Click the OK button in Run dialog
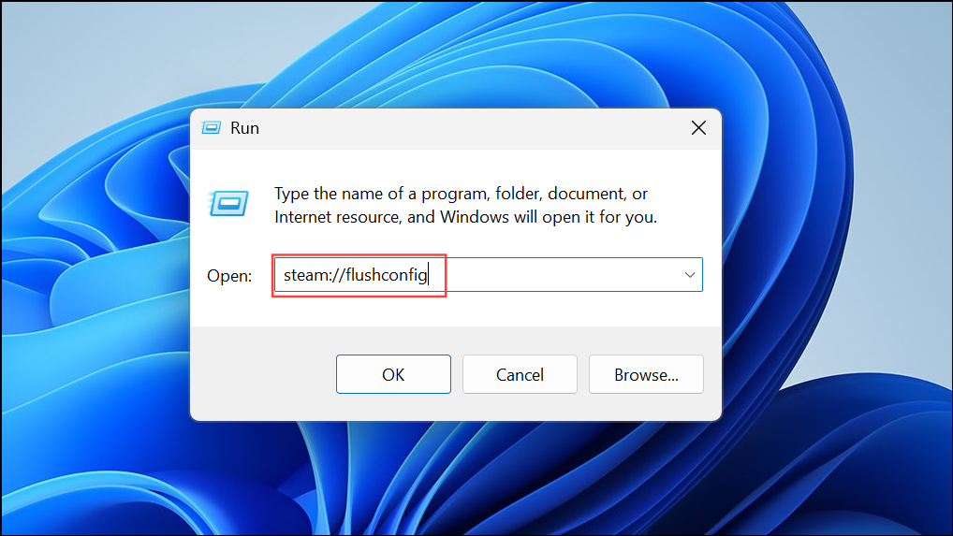Viewport: 953px width, 536px height. (x=393, y=374)
